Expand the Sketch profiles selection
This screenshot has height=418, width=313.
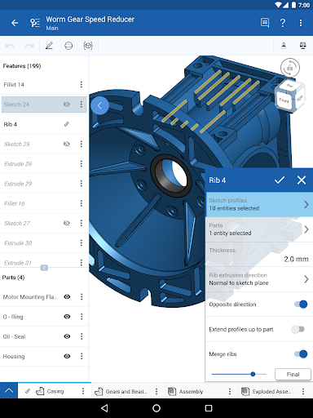coord(259,204)
